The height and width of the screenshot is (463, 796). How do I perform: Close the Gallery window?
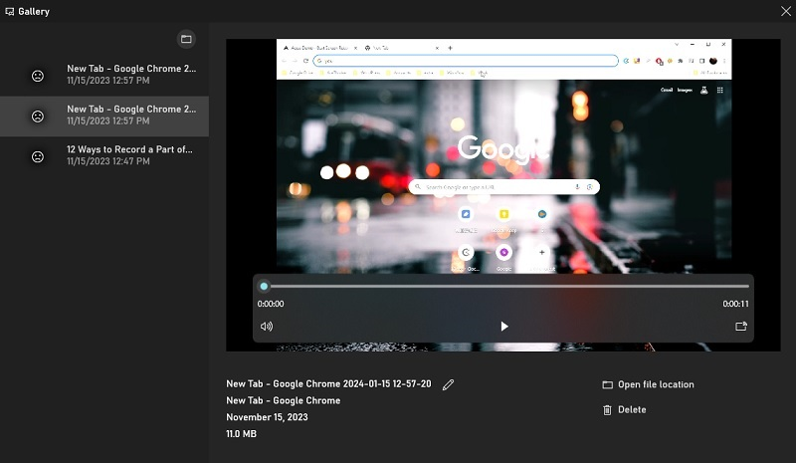tap(785, 11)
